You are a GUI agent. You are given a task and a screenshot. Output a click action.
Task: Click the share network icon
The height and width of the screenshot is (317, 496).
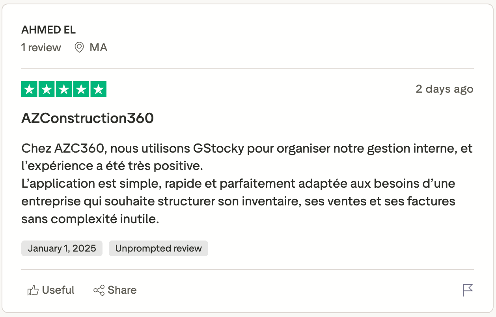pyautogui.click(x=98, y=290)
